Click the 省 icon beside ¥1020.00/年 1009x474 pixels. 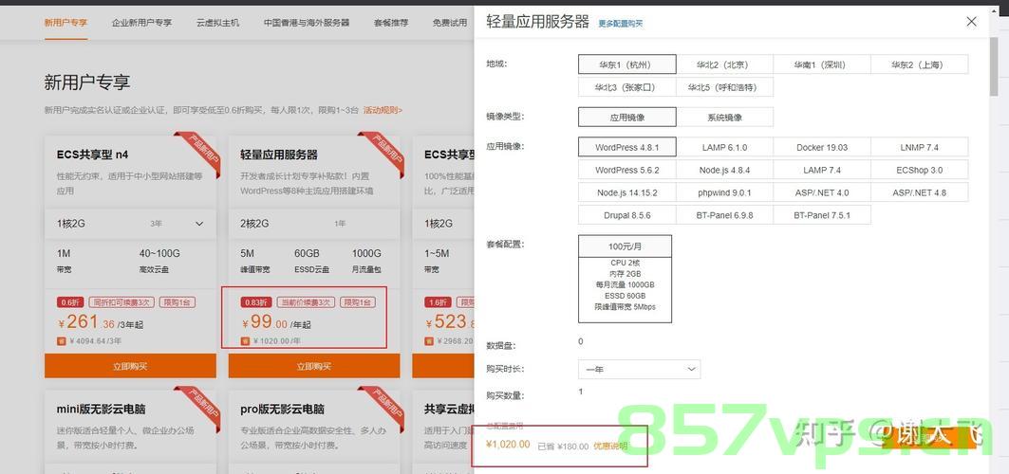click(245, 341)
